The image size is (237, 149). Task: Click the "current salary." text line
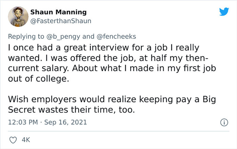coord(112,68)
